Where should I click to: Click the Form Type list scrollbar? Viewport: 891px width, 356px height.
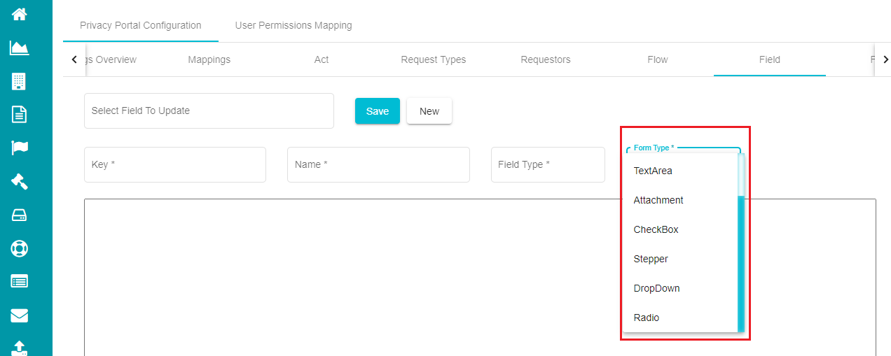pos(741,263)
